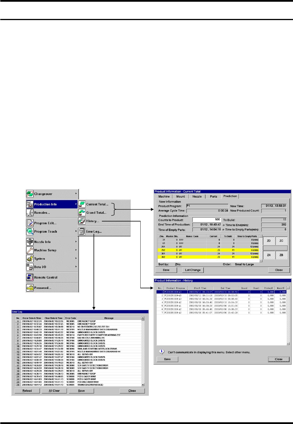Expand the Data I/O submenu arrow
The height and width of the screenshot is (424, 293).
coord(76,267)
